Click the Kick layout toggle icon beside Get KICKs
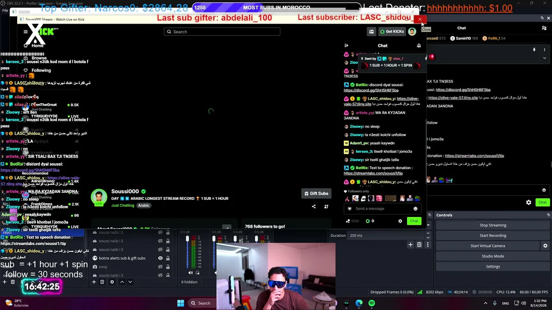552x310 pixels. 371,31
